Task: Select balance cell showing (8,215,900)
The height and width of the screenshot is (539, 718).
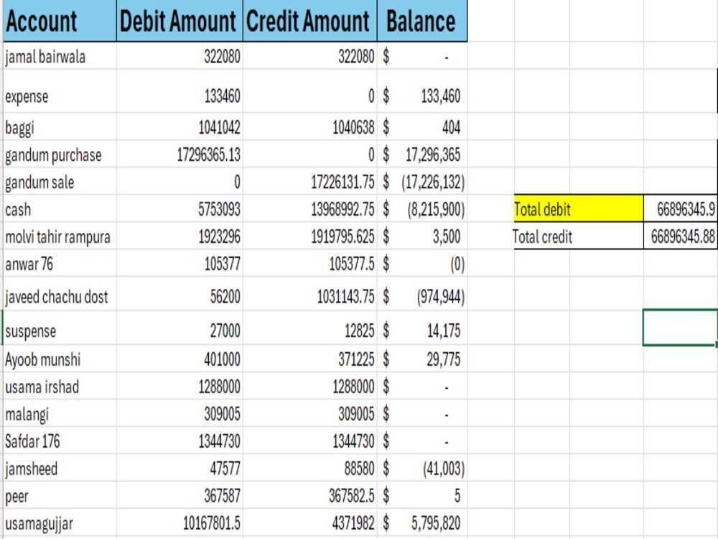Action: (422, 209)
